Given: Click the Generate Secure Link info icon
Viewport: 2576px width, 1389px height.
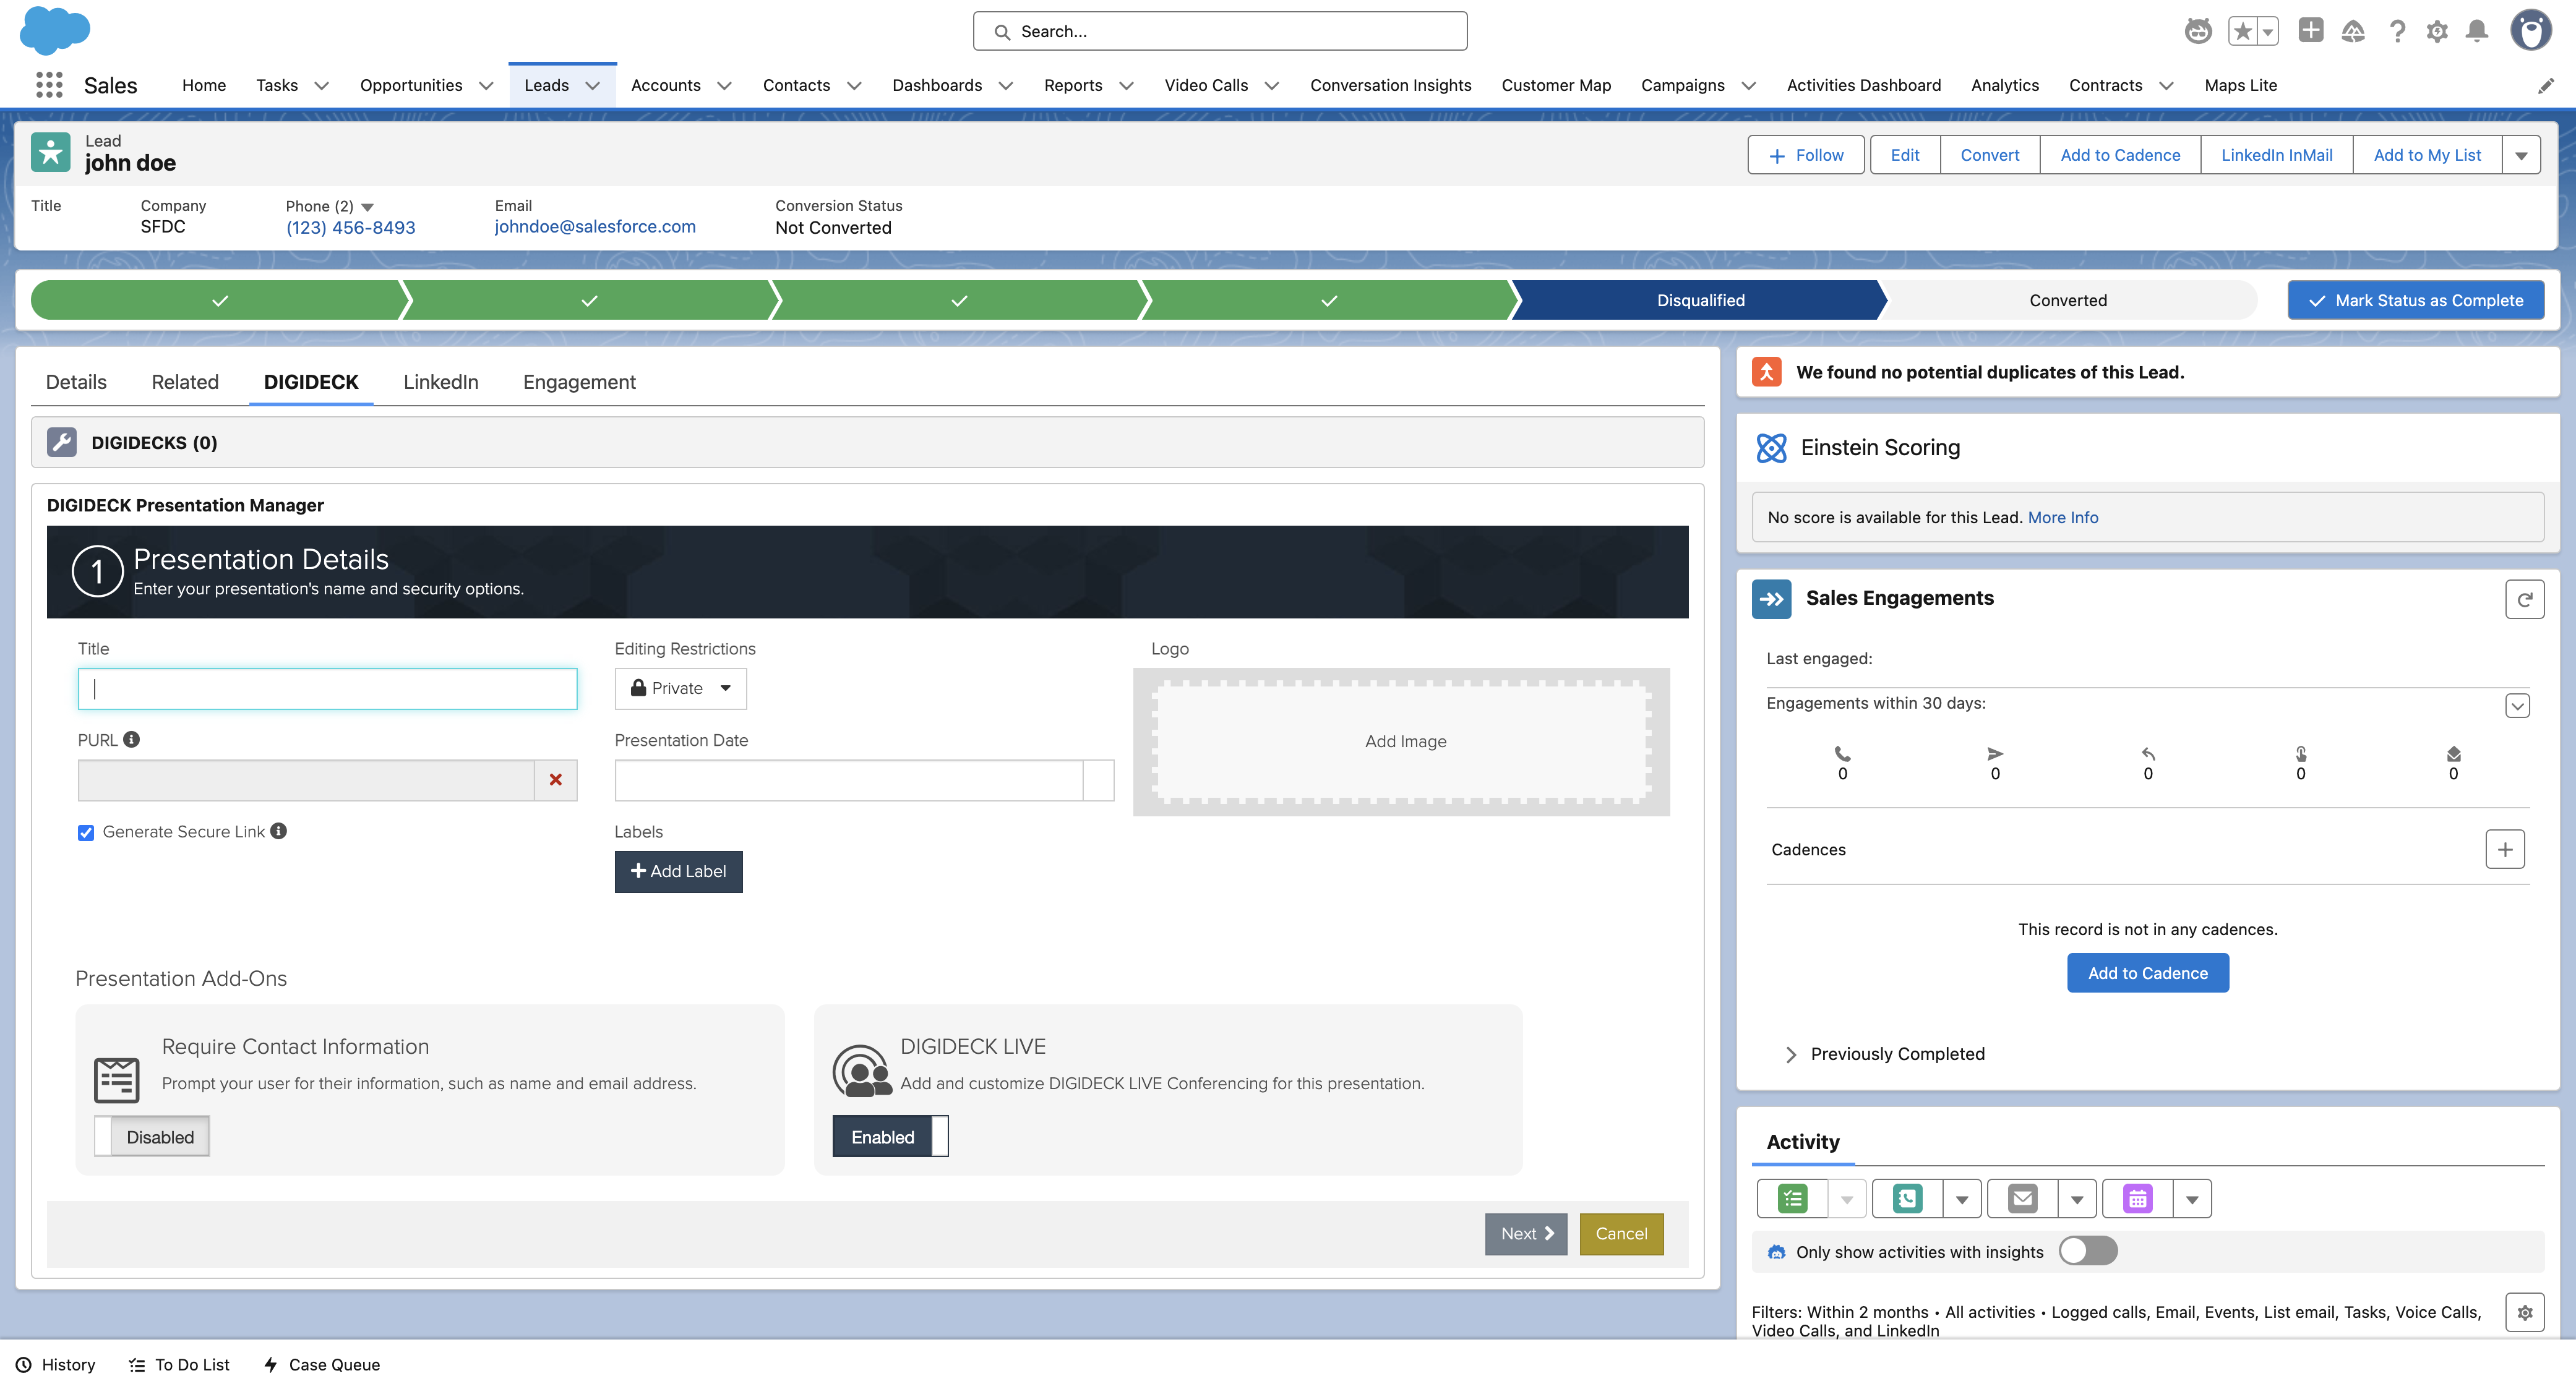Looking at the screenshot, I should (279, 831).
